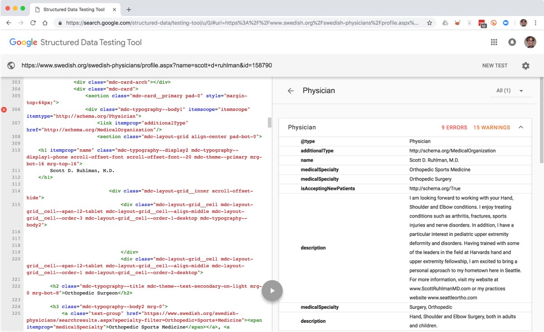Click the Physician card title
The height and width of the screenshot is (332, 544).
(x=302, y=127)
